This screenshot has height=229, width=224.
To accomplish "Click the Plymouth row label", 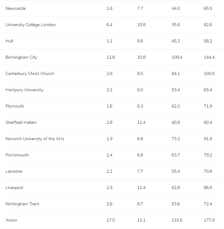I will (x=15, y=106).
